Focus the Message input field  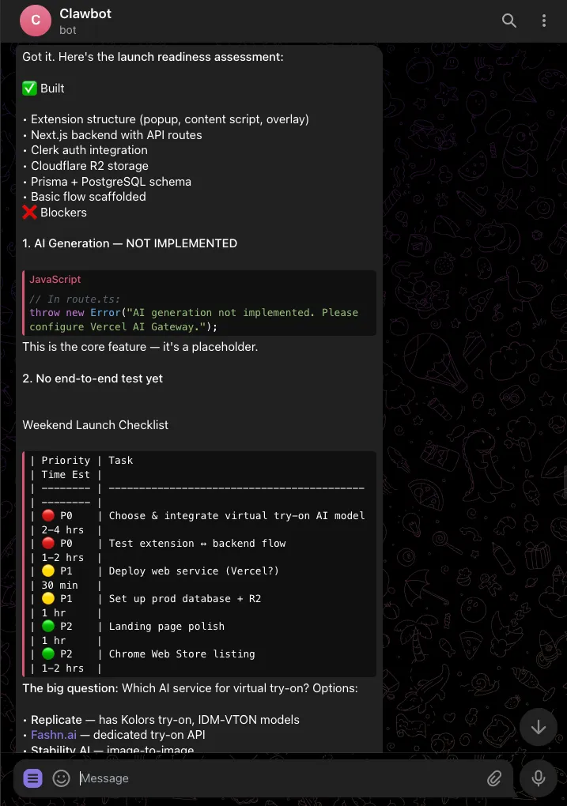[278, 778]
